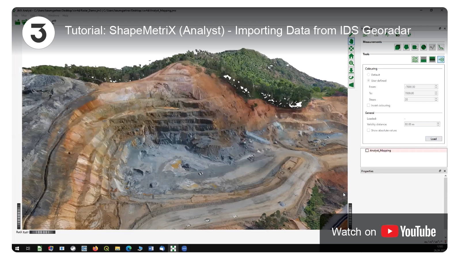Click the zoom out magnifier icon
This screenshot has width=461, height=260.
(x=351, y=63)
